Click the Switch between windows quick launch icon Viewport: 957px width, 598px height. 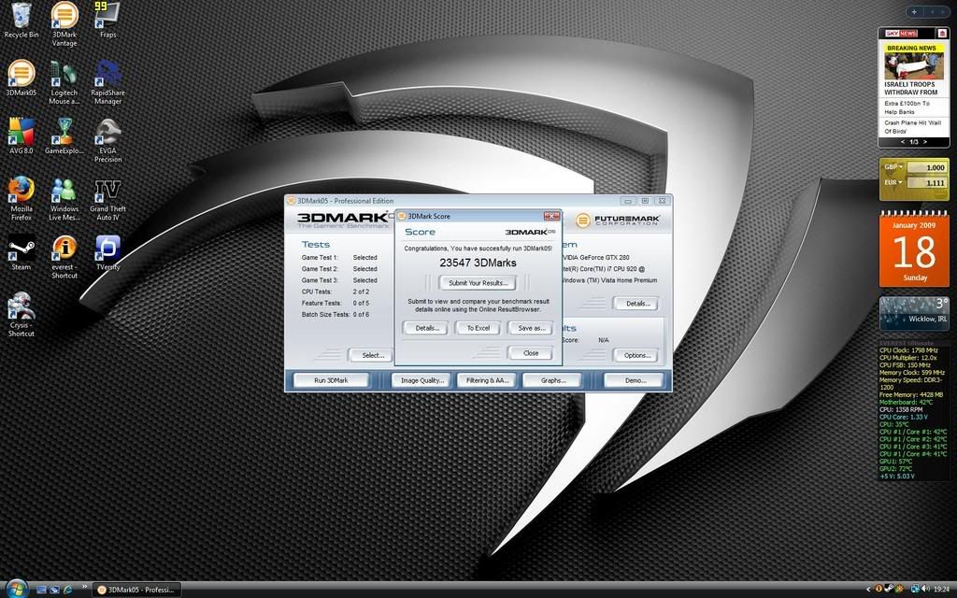point(54,590)
